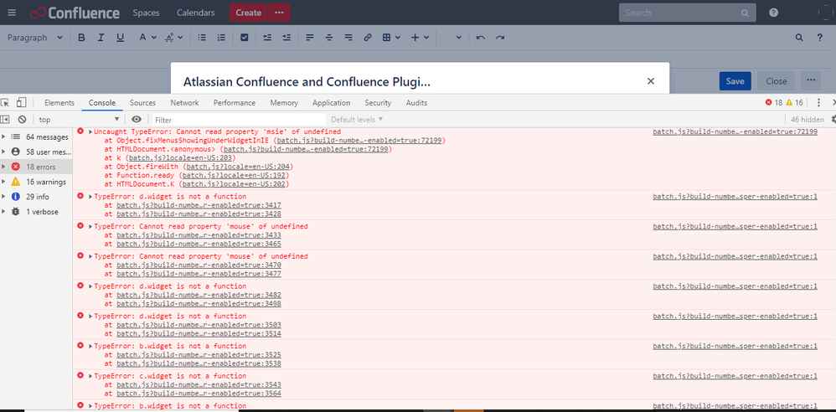The image size is (836, 412).
Task: Open the Calendars menu
Action: click(x=196, y=13)
